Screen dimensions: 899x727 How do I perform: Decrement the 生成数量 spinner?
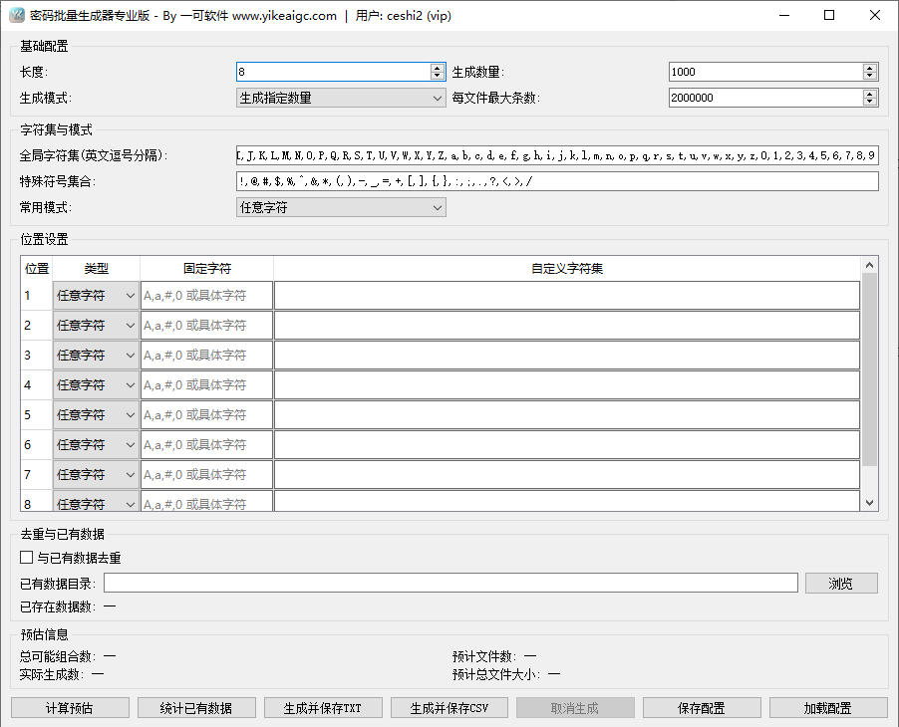coord(869,76)
